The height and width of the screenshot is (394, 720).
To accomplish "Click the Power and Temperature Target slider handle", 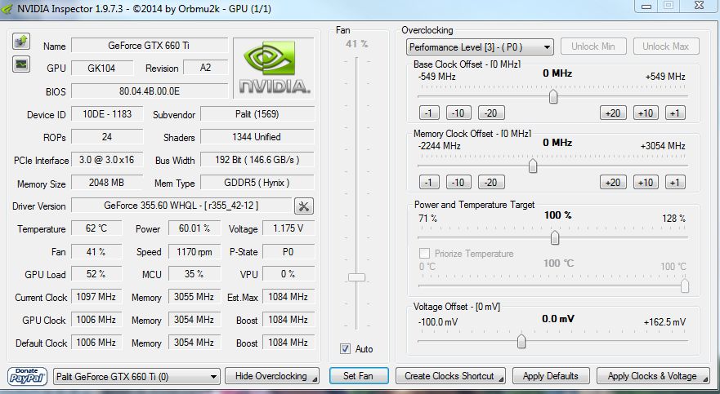I will [555, 237].
